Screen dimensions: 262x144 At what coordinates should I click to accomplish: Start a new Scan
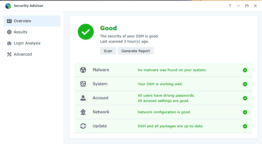tap(108, 51)
